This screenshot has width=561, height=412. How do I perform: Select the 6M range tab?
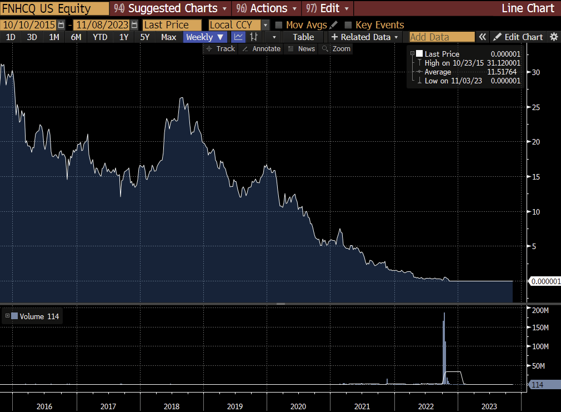coord(76,37)
